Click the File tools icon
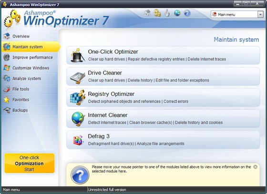Image resolution: width=267 pixels, height=194 pixels. (7, 89)
